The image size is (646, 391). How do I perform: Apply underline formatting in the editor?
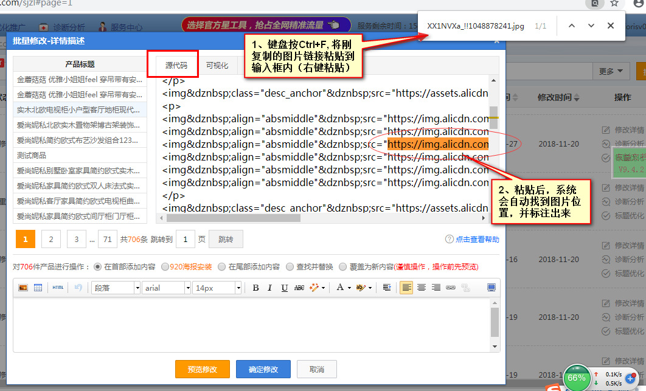coord(283,288)
